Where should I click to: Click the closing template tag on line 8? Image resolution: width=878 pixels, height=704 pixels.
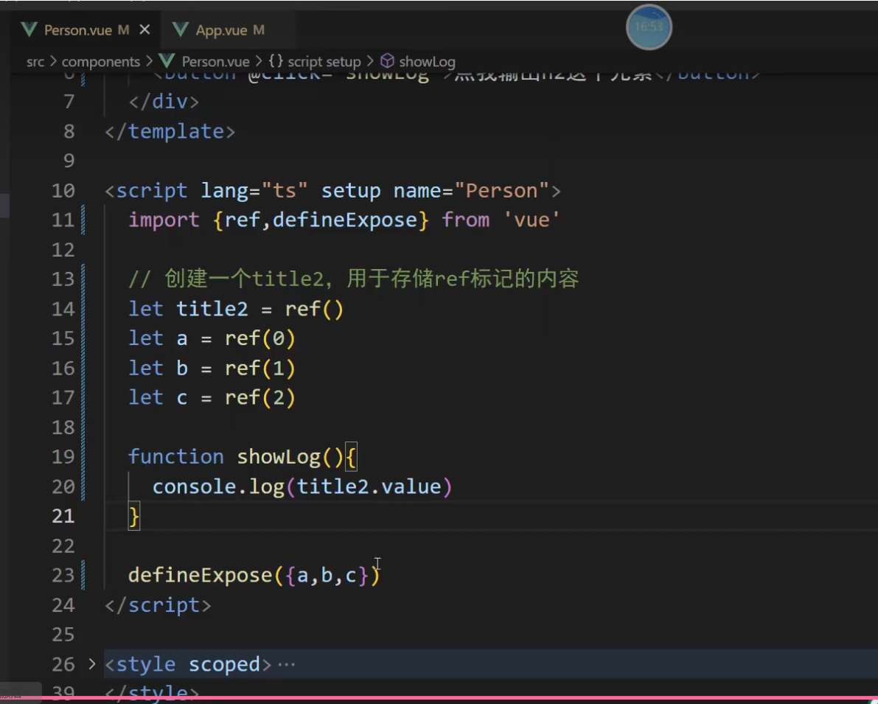pyautogui.click(x=170, y=132)
